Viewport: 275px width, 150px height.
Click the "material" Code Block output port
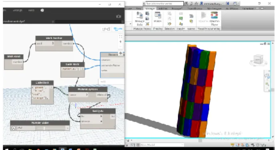coord(82,69)
